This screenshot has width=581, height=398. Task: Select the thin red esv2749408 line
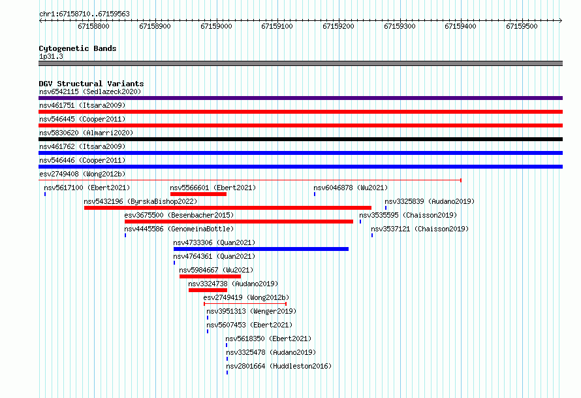(250, 180)
